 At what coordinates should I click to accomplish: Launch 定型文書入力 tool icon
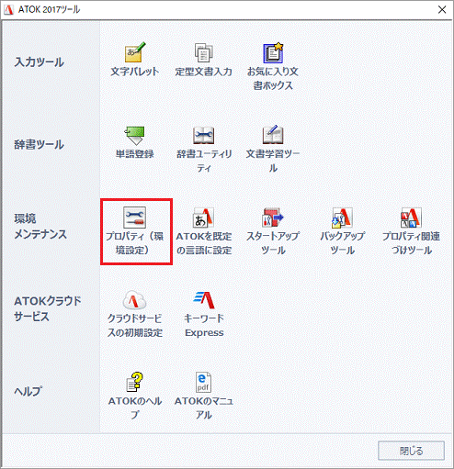pos(204,52)
